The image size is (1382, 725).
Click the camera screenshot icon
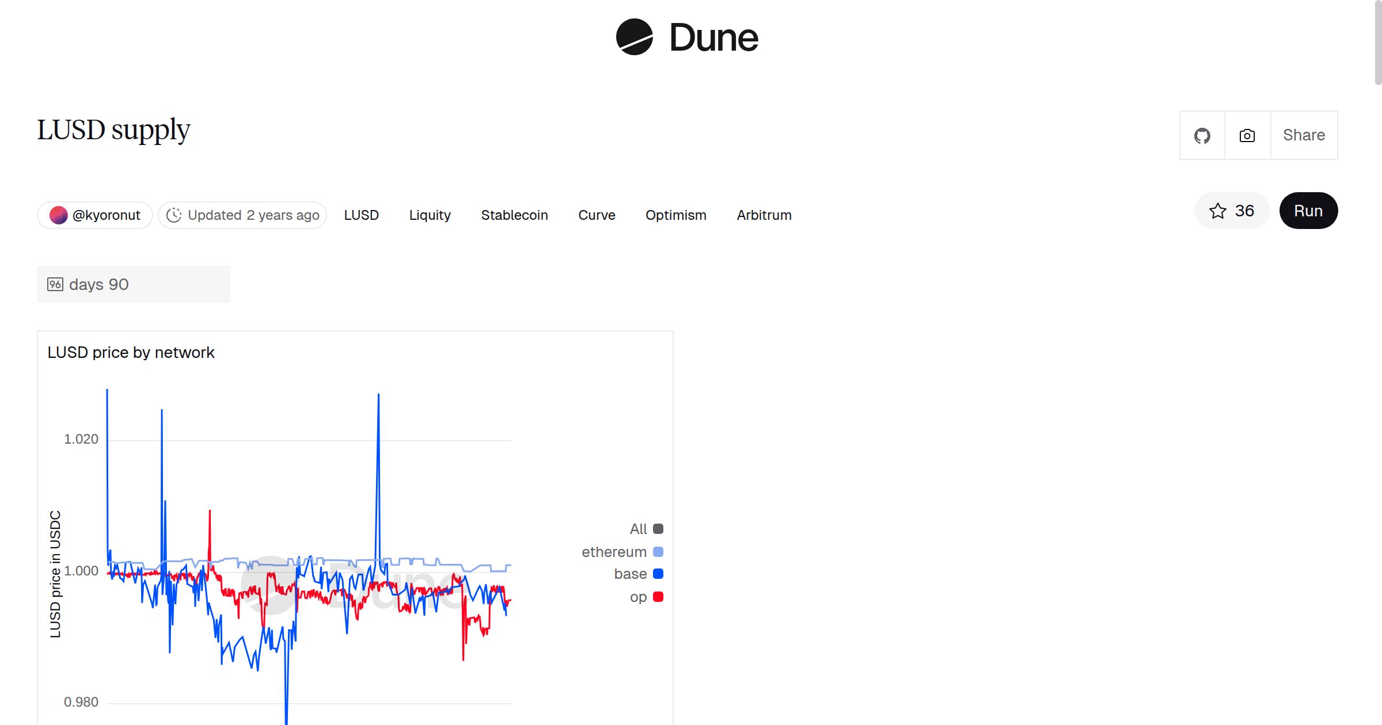click(x=1247, y=136)
